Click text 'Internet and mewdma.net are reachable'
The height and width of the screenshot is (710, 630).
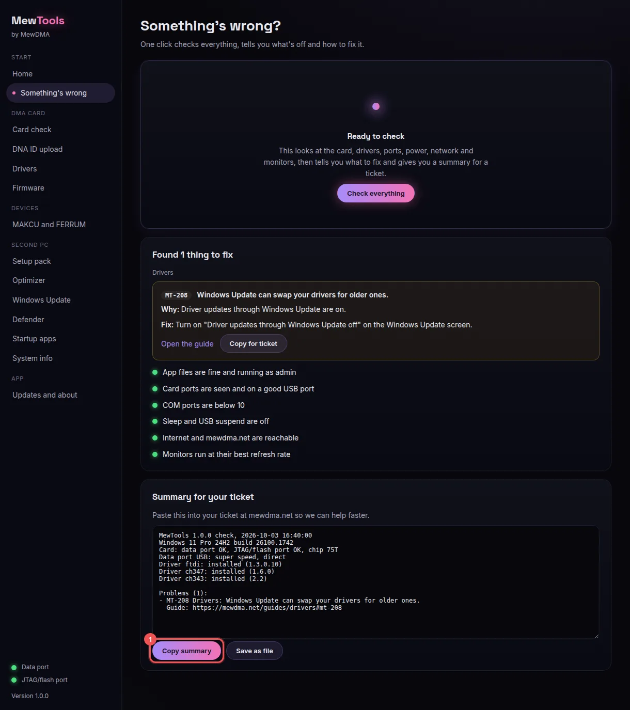click(230, 438)
